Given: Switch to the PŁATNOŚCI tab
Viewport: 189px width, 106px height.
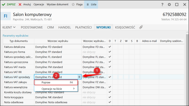Looking at the screenshot, I should point(83,27).
